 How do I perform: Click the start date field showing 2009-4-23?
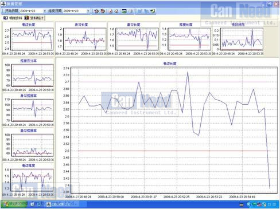point(32,11)
